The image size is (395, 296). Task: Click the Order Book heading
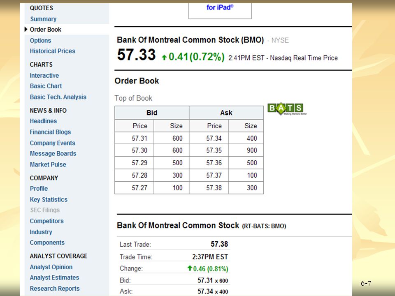click(x=137, y=81)
